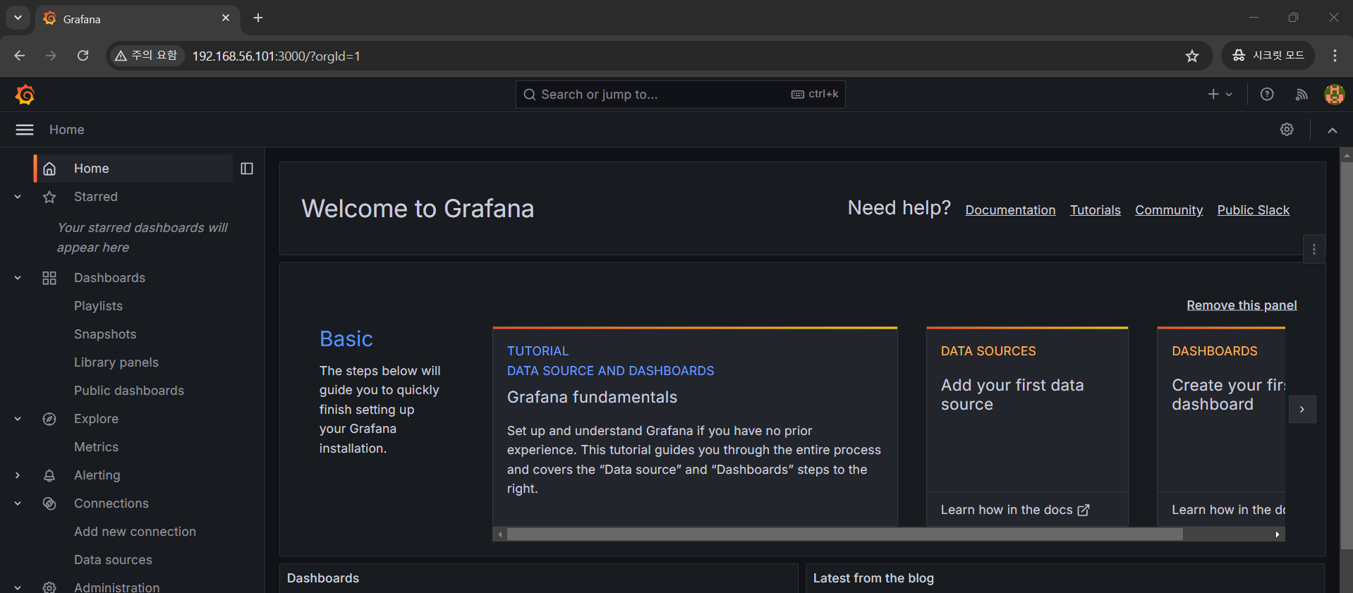Click the external link icon by Learn how in the docs
This screenshot has width=1353, height=593.
(x=1084, y=510)
